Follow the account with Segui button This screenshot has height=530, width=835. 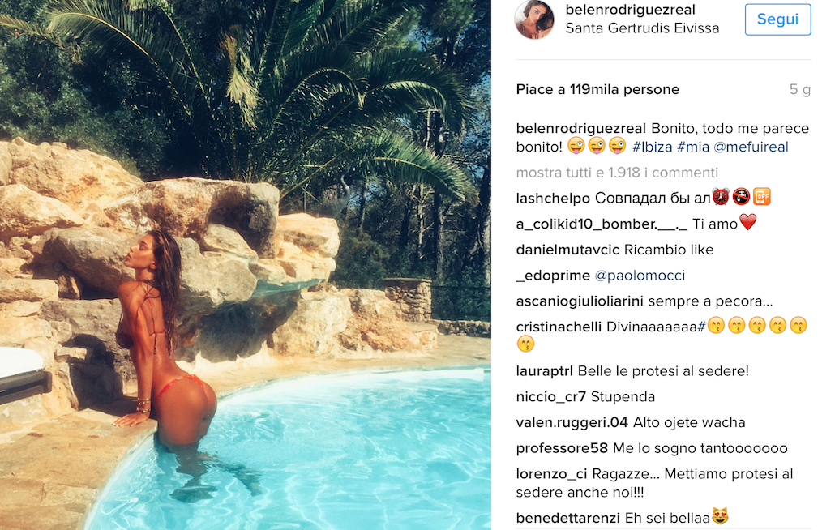(777, 19)
